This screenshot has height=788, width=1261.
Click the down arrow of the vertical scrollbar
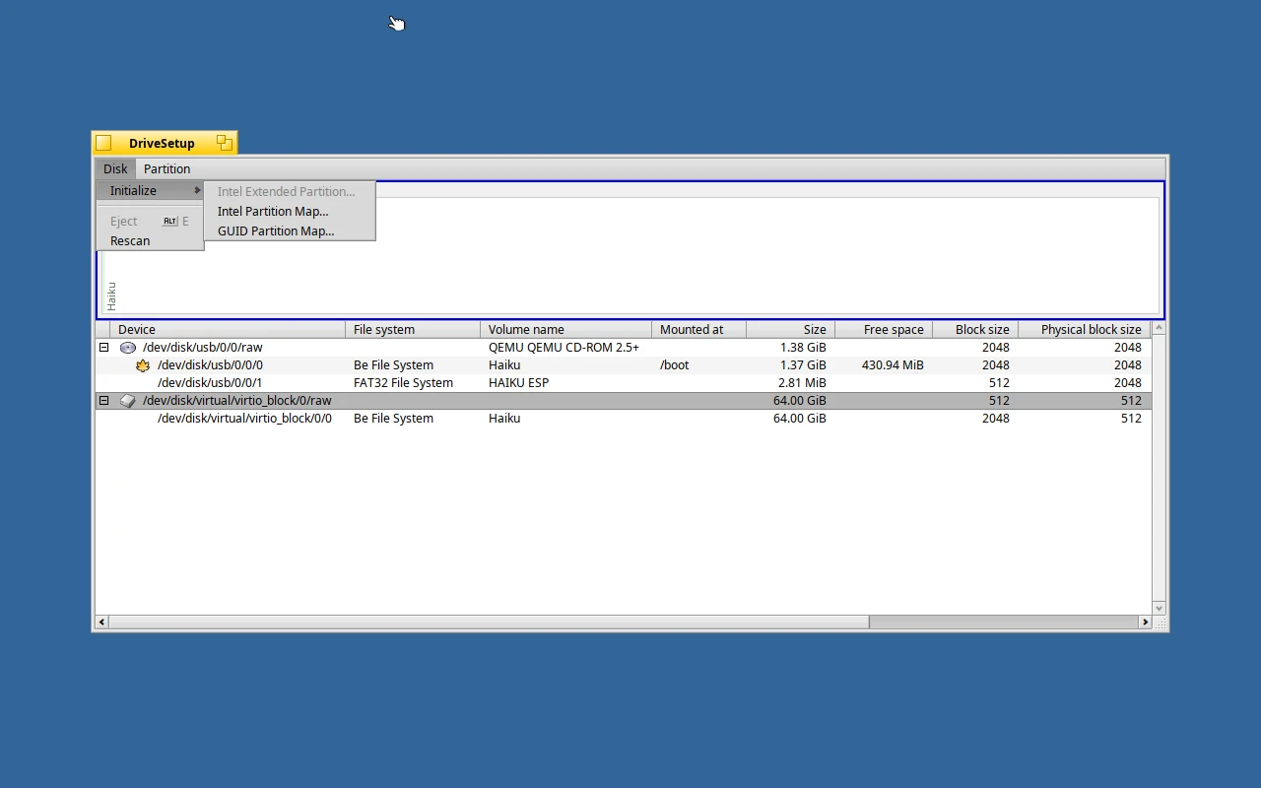[x=1159, y=608]
